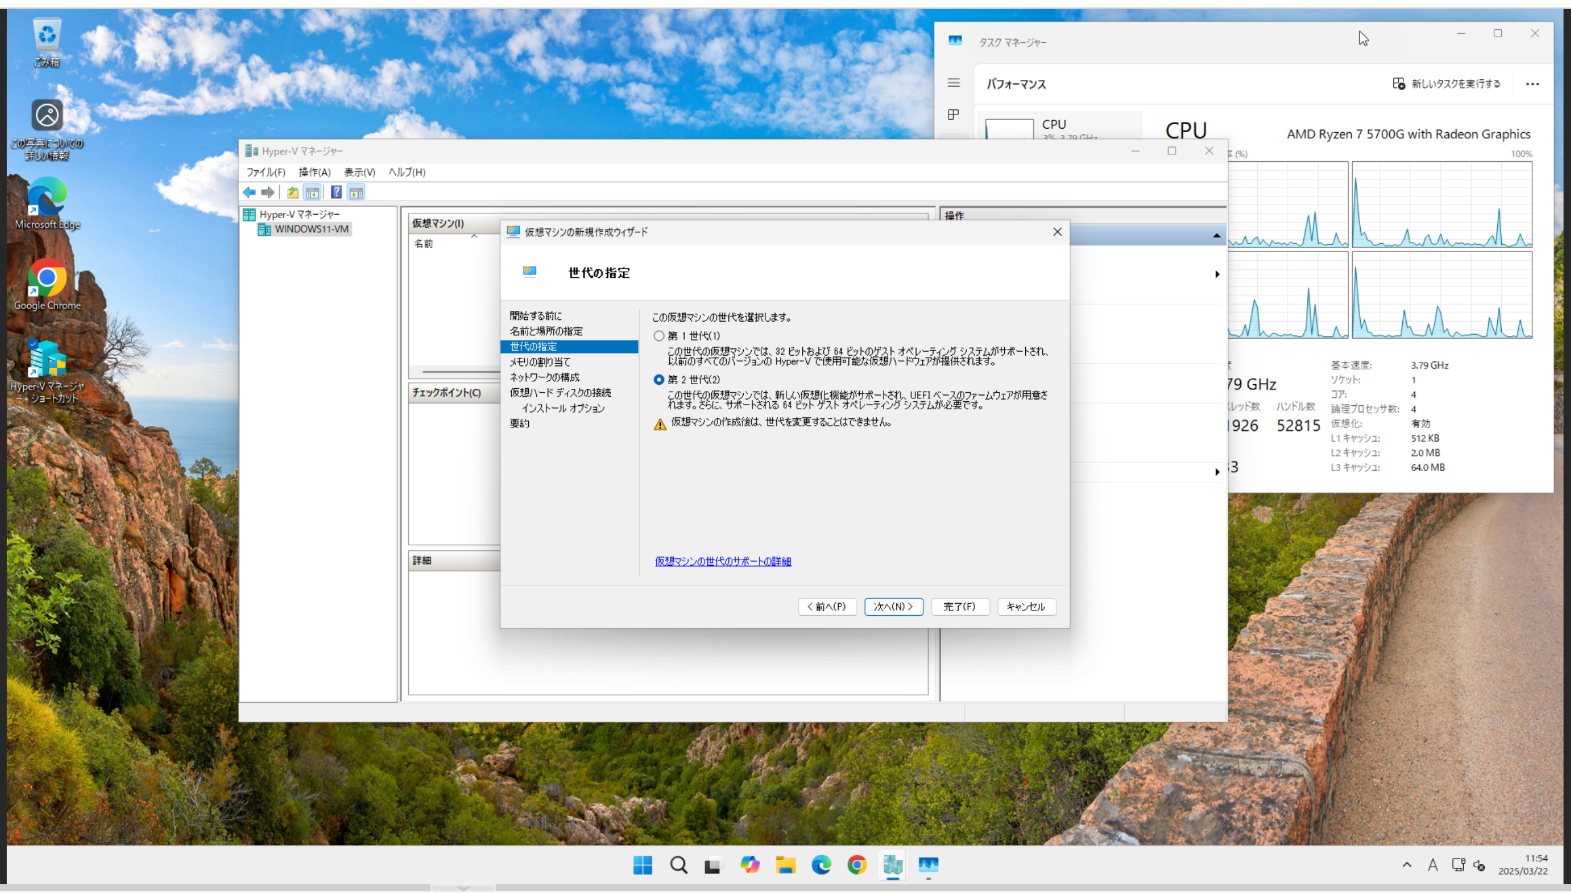The image size is (1571, 893).
Task: Select the Generation 1 (第1世代) radio button
Action: click(658, 336)
